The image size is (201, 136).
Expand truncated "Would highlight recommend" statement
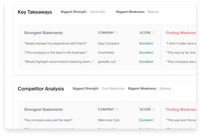pyautogui.click(x=59, y=62)
